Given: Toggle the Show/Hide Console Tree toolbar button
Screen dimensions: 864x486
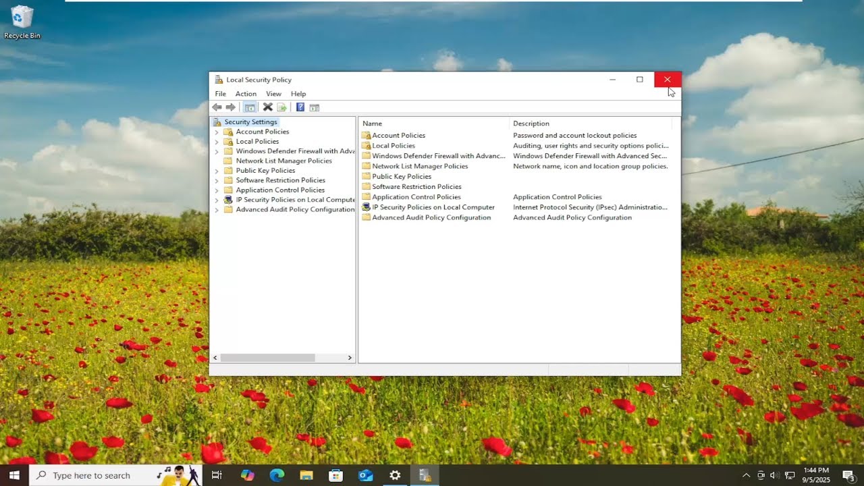Looking at the screenshot, I should click(250, 107).
